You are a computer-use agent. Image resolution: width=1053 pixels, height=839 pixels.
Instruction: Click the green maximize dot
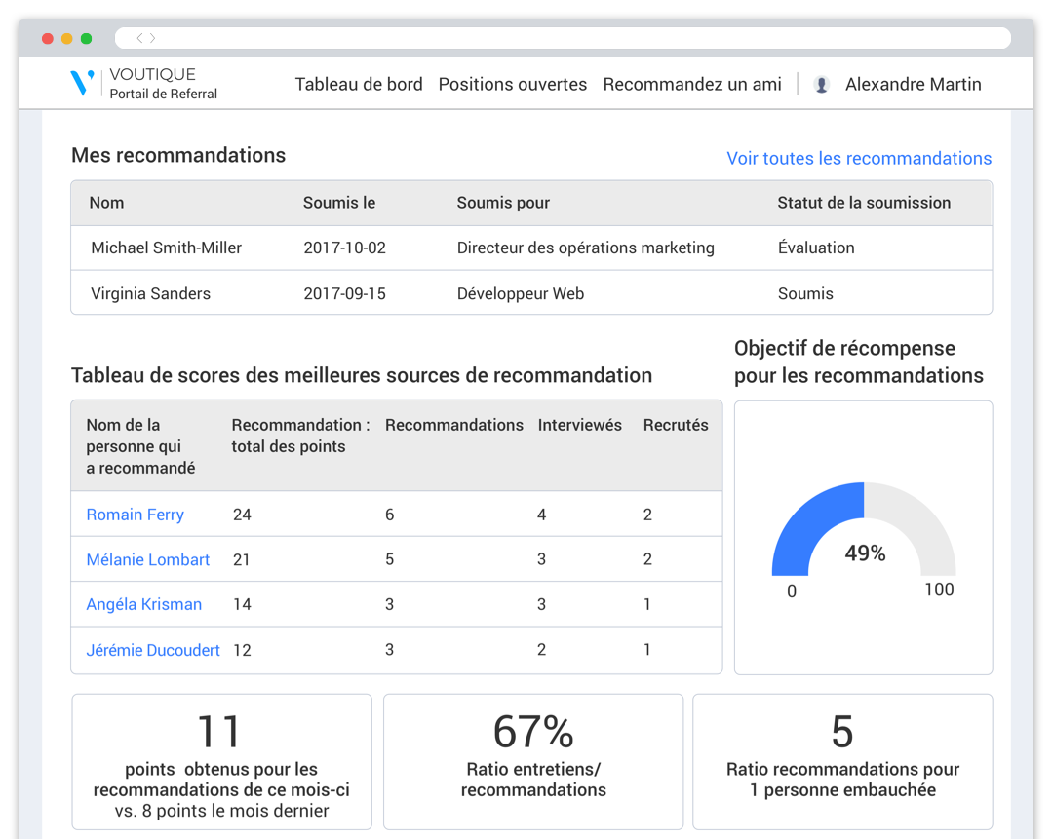coord(87,38)
